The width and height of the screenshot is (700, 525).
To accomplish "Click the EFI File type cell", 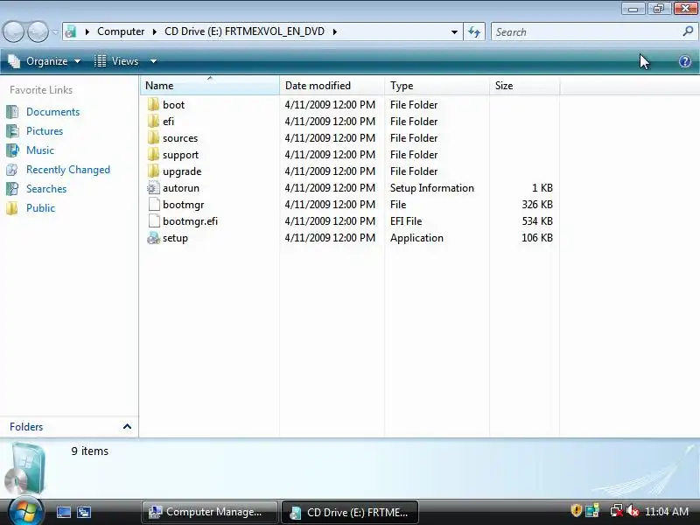I will click(406, 221).
